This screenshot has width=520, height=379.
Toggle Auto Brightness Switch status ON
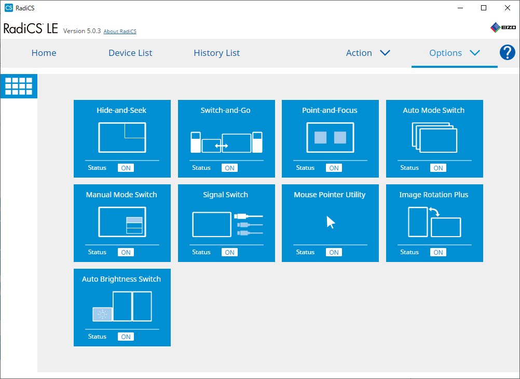pyautogui.click(x=126, y=337)
